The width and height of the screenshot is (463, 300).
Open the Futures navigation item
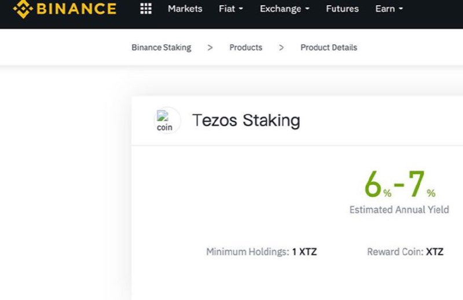coord(342,9)
